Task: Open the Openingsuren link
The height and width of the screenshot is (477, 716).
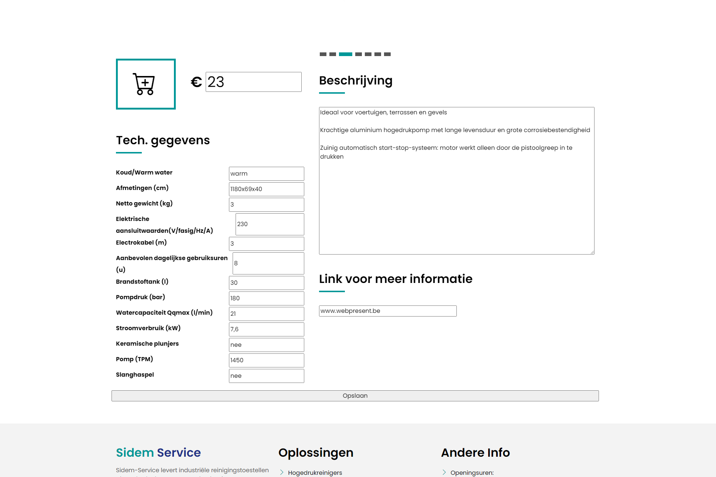Action: pyautogui.click(x=472, y=473)
